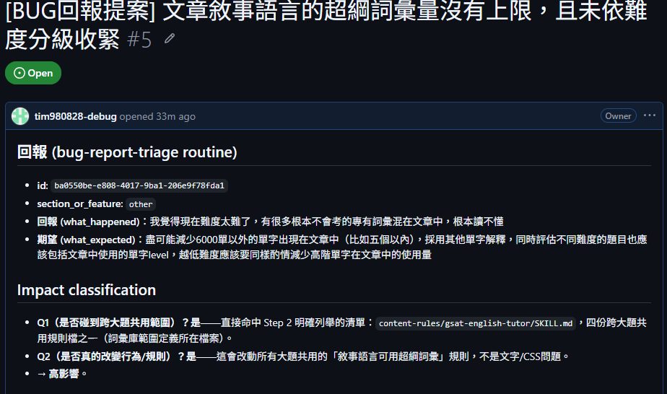Open the tim980828-debug user profile link
The image size is (667, 394).
[x=75, y=116]
